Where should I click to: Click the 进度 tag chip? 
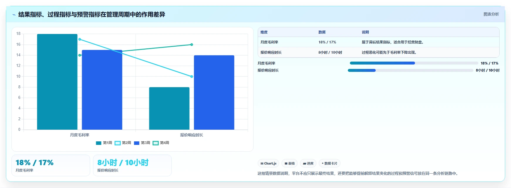(308, 163)
